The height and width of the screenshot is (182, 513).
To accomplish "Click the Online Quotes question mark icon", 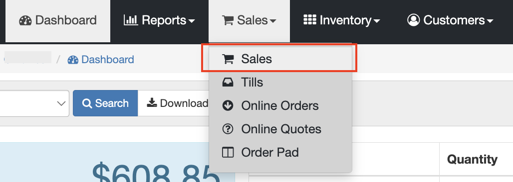I will 228,129.
